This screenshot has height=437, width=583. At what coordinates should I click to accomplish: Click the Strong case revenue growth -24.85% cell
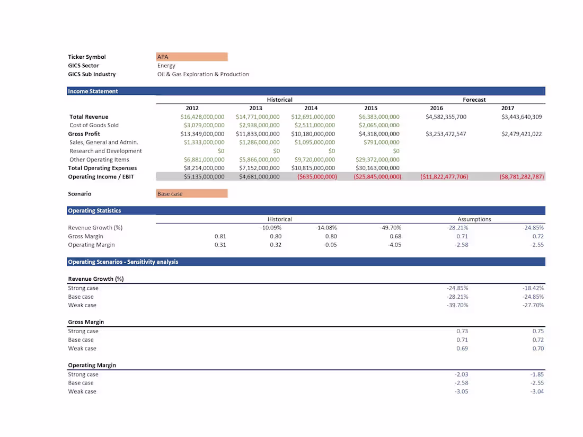pyautogui.click(x=458, y=288)
